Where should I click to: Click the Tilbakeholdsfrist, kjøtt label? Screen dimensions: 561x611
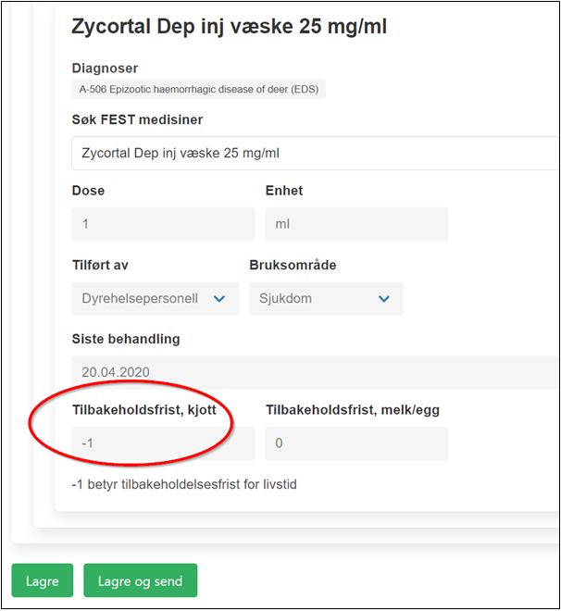coord(144,410)
